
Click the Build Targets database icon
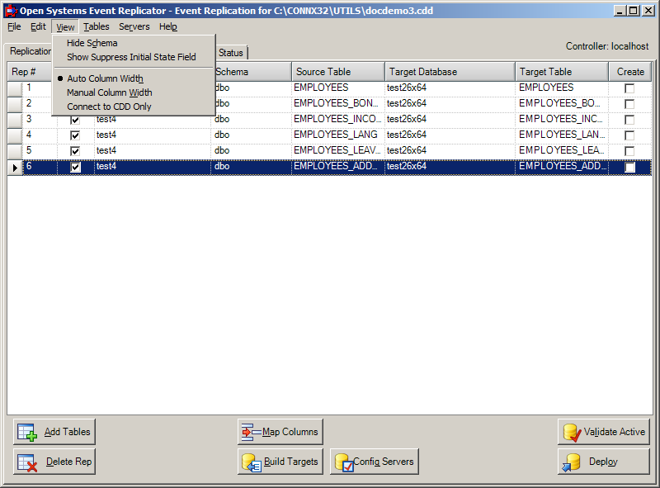(x=248, y=462)
